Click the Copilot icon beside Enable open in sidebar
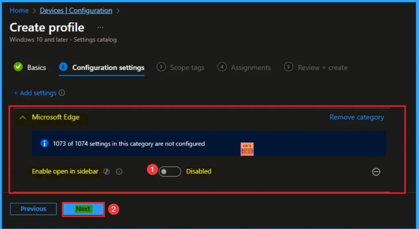The image size is (419, 229). 107,171
